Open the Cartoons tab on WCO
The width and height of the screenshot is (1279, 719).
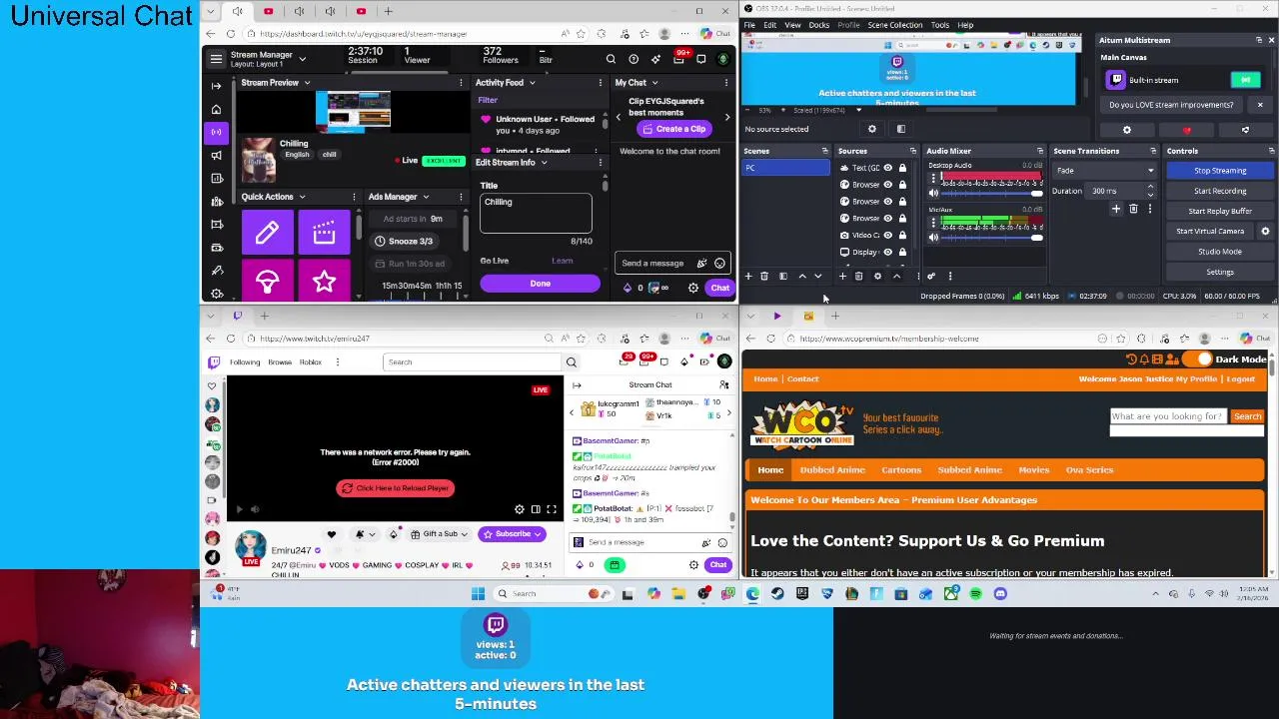click(x=901, y=469)
